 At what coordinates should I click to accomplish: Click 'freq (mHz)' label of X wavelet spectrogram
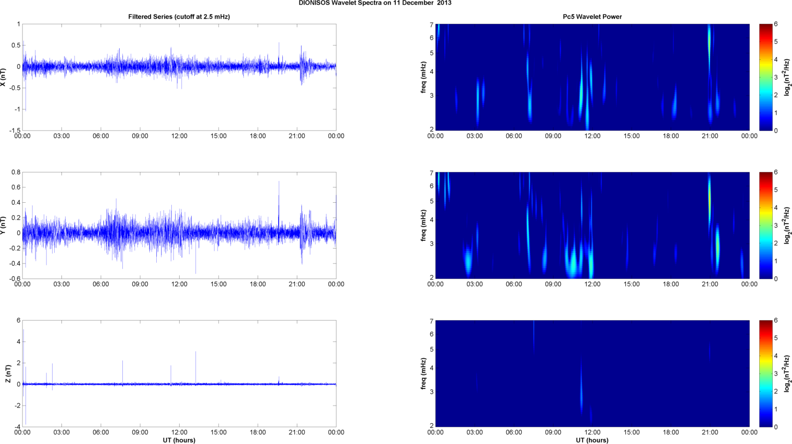tap(424, 77)
